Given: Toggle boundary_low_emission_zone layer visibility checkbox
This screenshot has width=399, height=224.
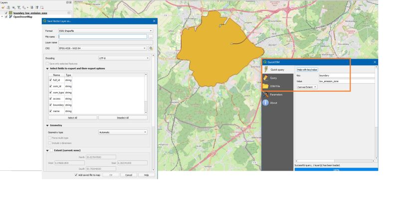Looking at the screenshot, I should [x=6, y=13].
